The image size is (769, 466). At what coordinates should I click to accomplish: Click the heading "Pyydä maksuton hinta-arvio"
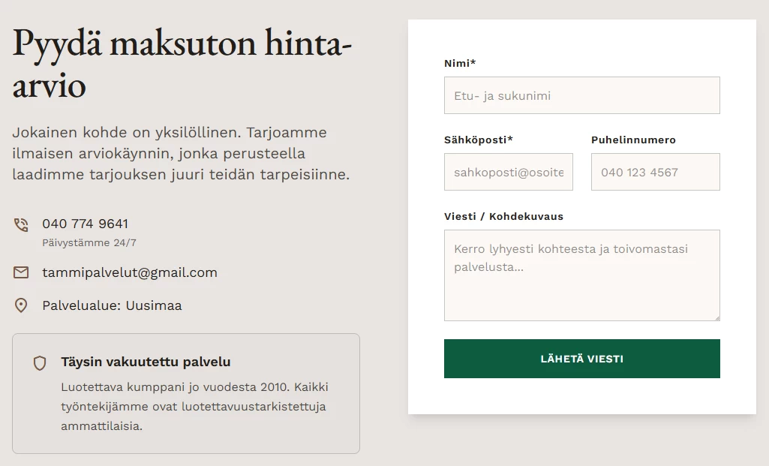click(182, 64)
